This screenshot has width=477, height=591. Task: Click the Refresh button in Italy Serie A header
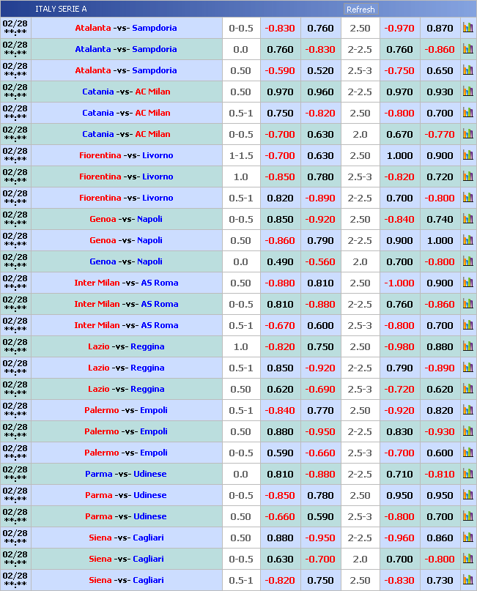[x=360, y=10]
